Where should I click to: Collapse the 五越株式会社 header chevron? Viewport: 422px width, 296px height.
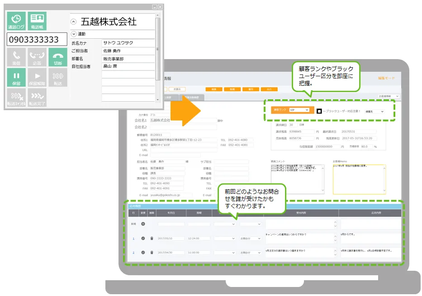coord(73,22)
